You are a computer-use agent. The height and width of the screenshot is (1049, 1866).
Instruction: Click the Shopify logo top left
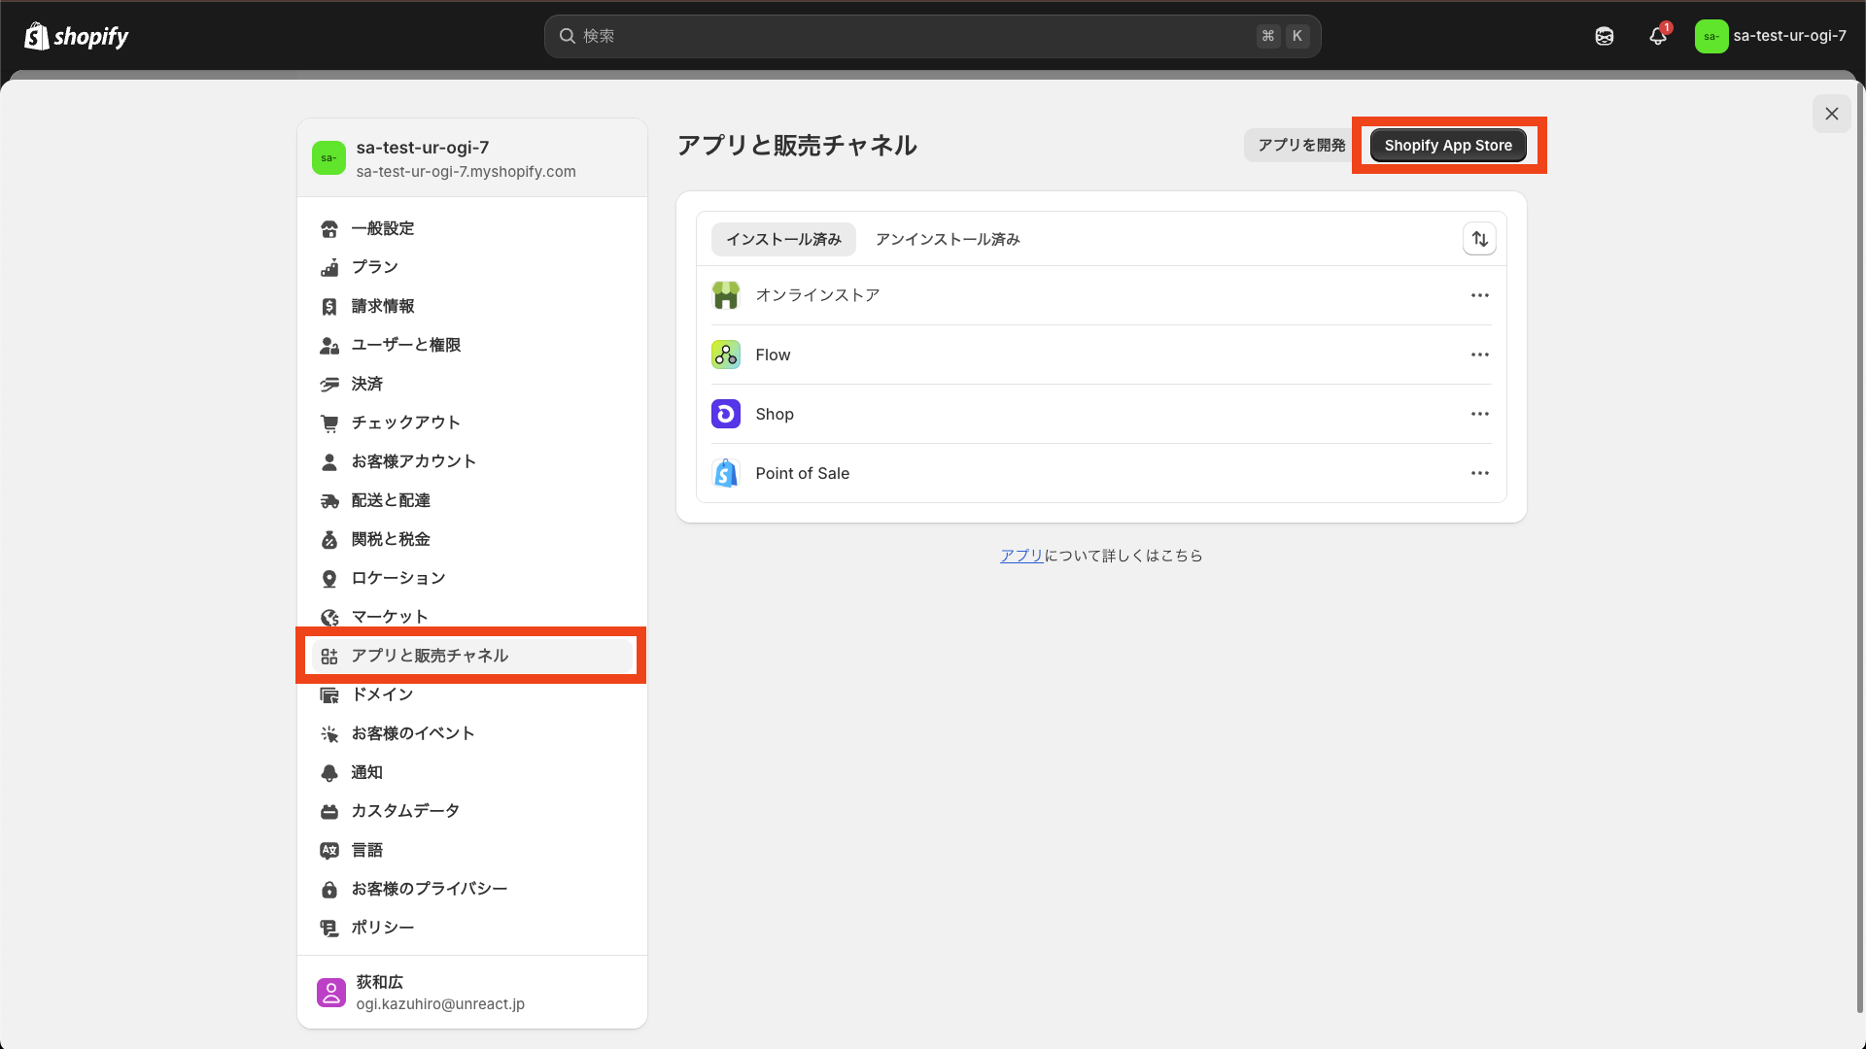[x=76, y=36]
